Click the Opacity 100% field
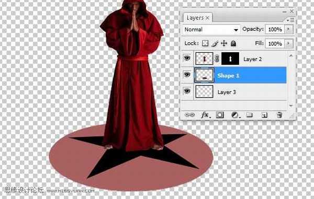Image resolution: width=314 pixels, height=199 pixels. click(x=275, y=29)
